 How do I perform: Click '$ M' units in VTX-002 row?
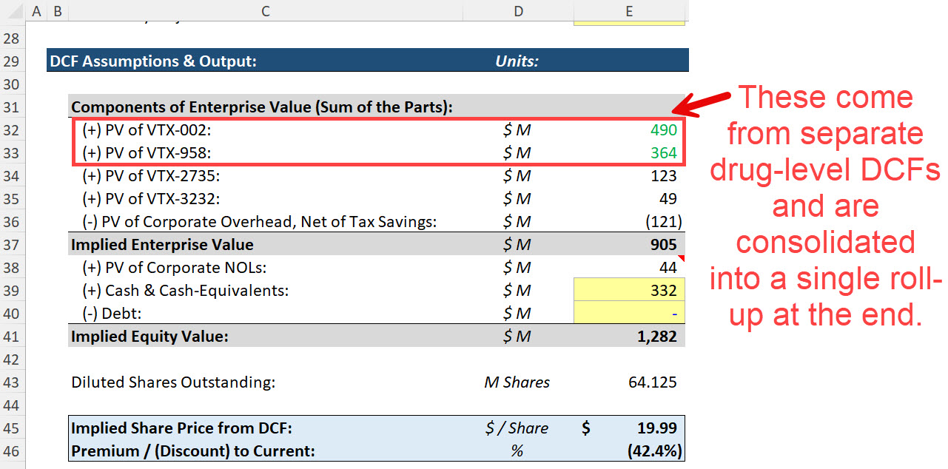click(x=517, y=129)
